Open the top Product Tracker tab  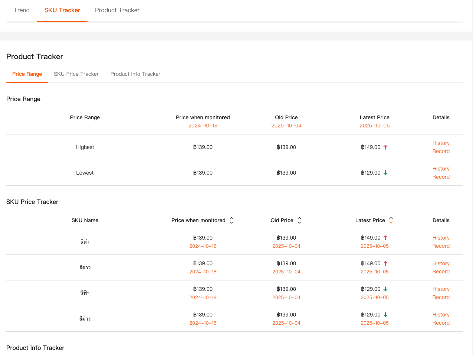tap(117, 10)
